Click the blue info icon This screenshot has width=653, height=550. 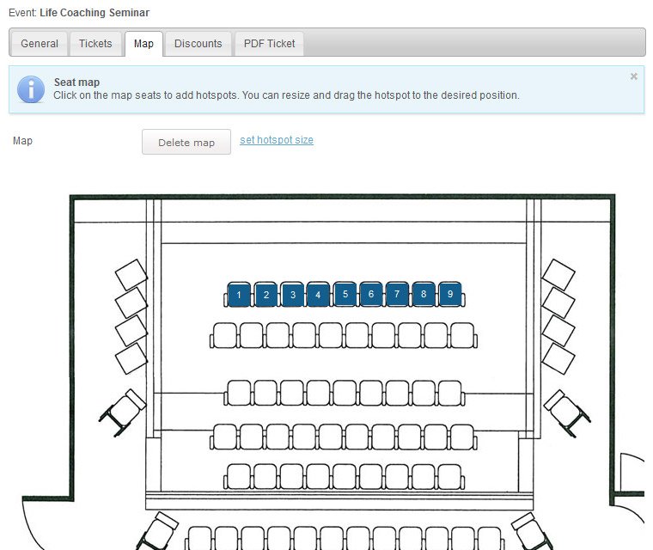coord(31,89)
